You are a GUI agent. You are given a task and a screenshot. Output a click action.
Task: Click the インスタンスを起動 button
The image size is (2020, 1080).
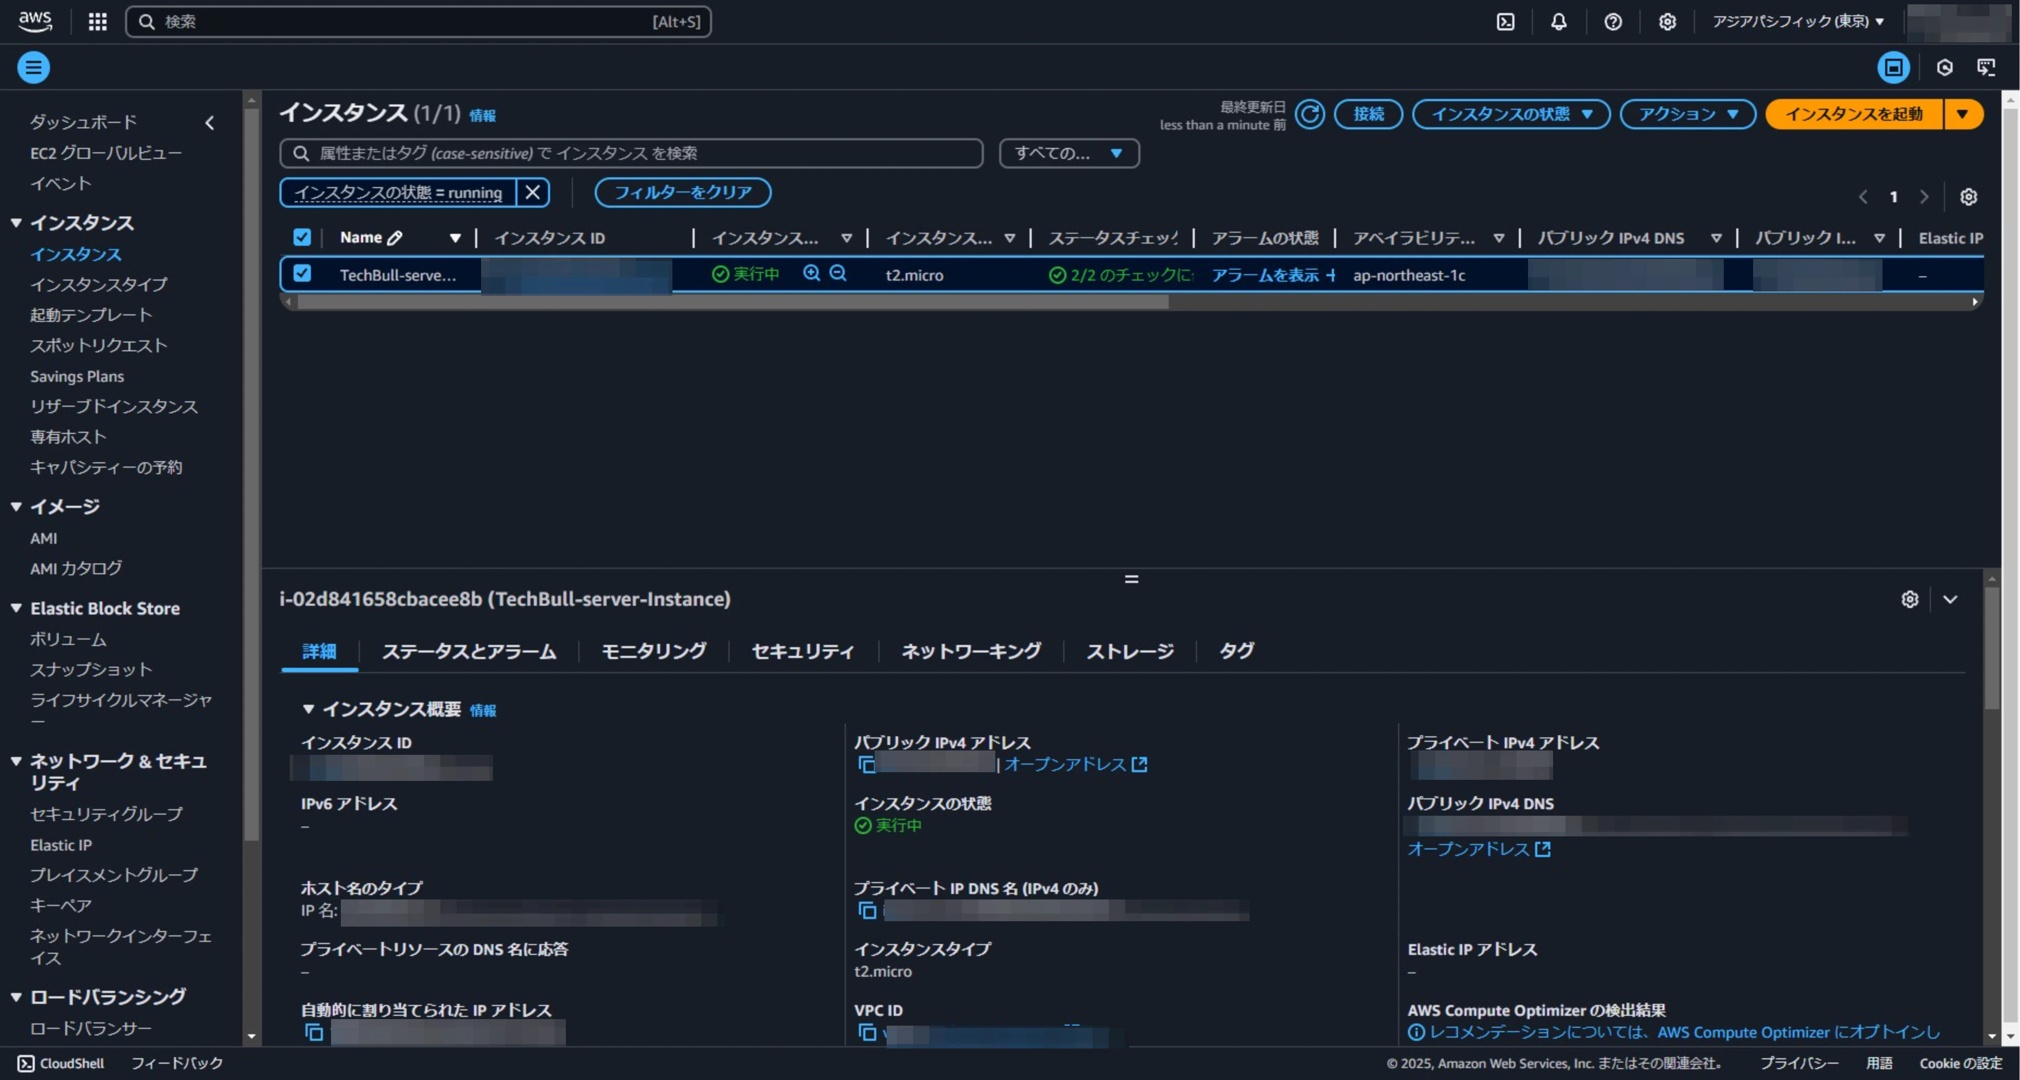pyautogui.click(x=1855, y=115)
